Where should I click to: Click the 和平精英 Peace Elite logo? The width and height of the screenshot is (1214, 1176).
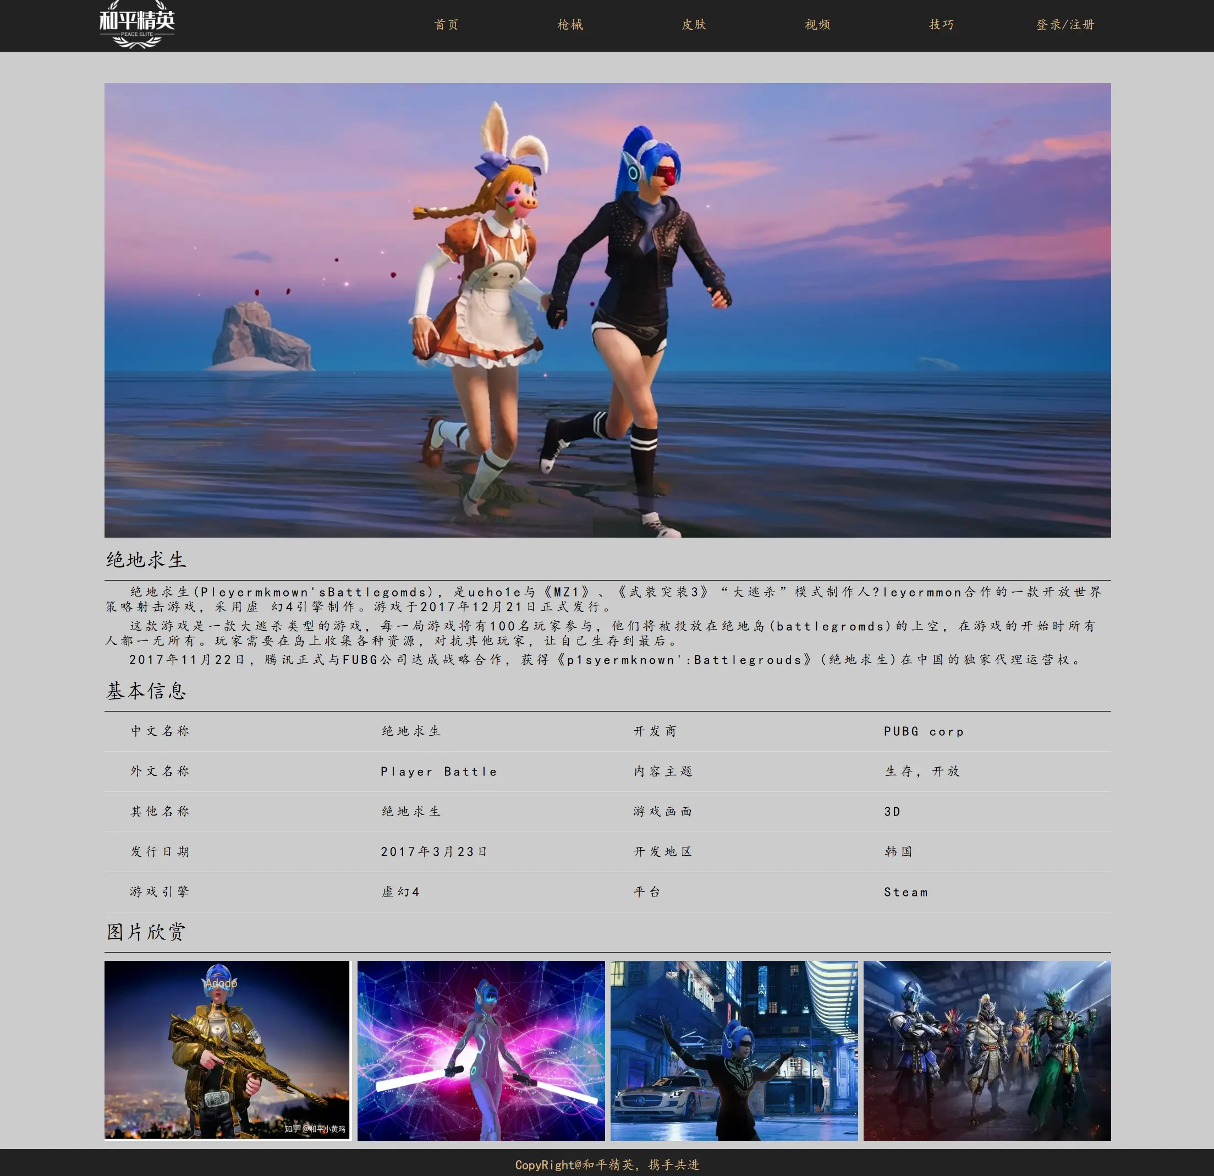tap(137, 25)
